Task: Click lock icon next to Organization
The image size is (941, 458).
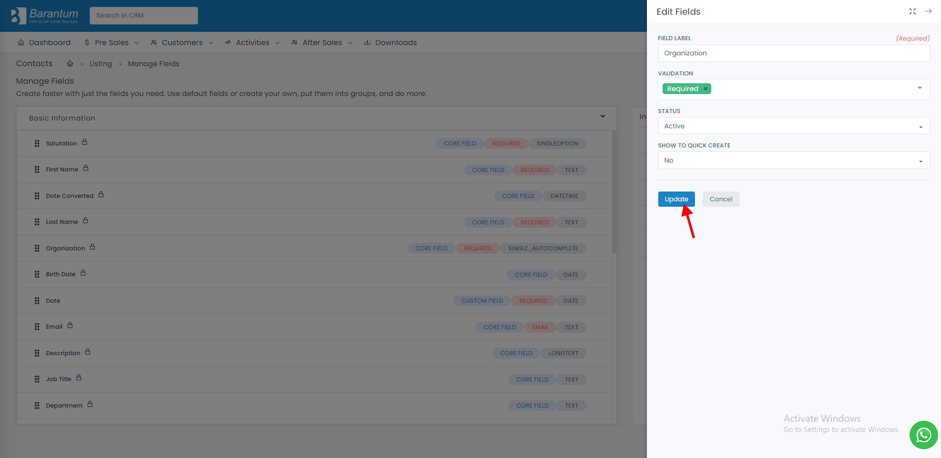Action: [92, 247]
